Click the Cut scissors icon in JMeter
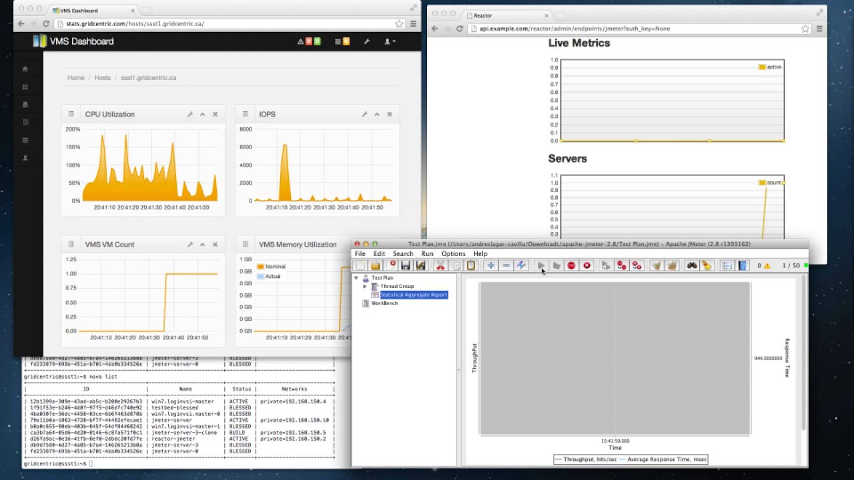 [440, 265]
